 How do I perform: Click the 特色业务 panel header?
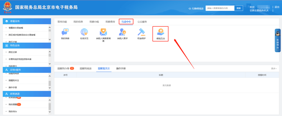(x=27, y=46)
